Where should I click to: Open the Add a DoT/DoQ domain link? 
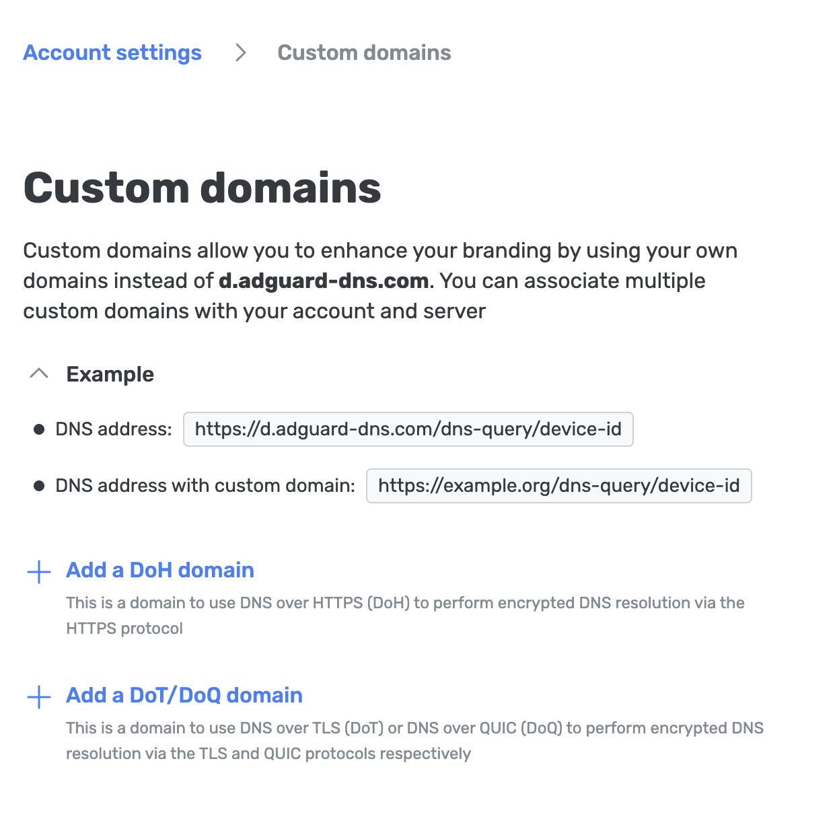[x=184, y=695]
